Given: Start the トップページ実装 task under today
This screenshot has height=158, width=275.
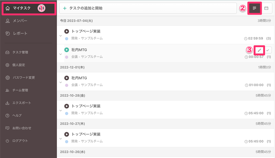Looking at the screenshot, I should 67,31.
